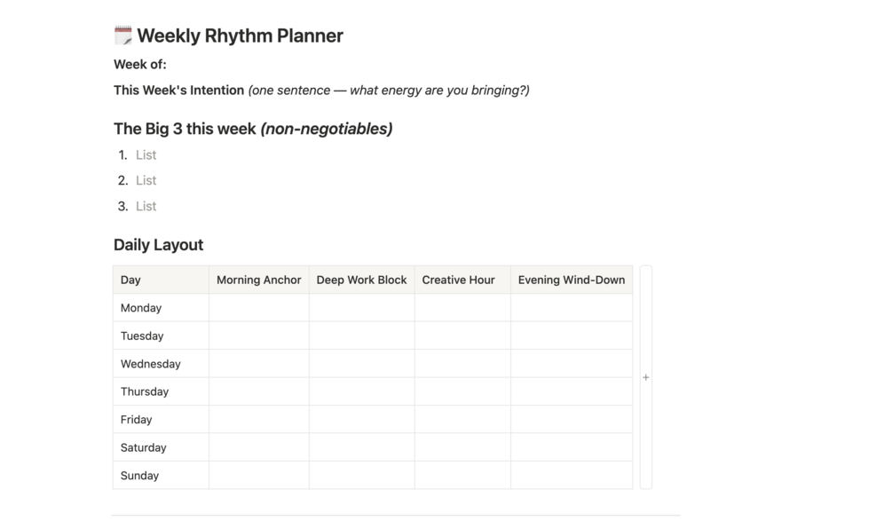Click the Sunday Evening Wind-Down cell
The width and height of the screenshot is (892, 529).
572,475
